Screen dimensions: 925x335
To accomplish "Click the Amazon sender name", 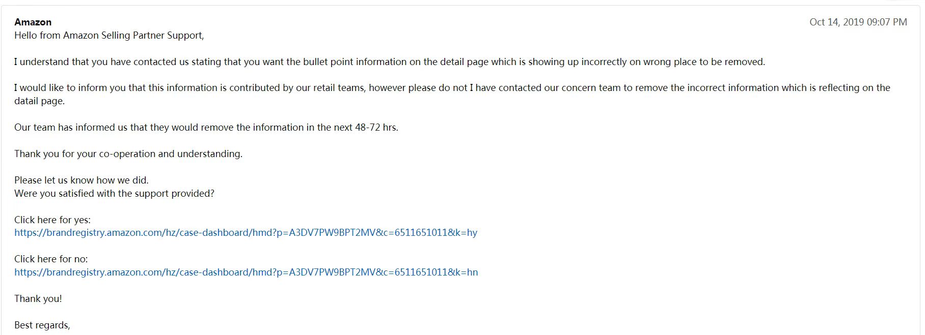I will [33, 22].
